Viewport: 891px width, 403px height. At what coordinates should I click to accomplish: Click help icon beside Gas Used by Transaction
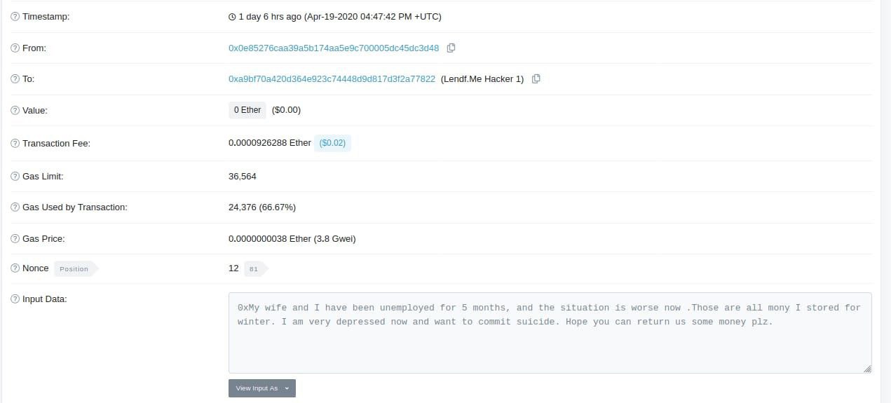15,207
